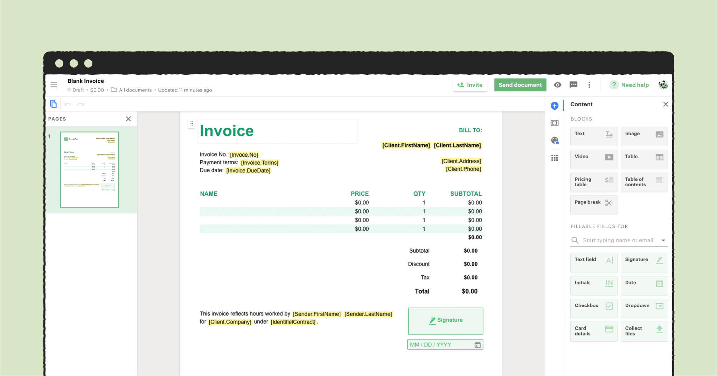This screenshot has width=717, height=376.
Task: Open the hamburger navigation menu
Action: coord(54,85)
